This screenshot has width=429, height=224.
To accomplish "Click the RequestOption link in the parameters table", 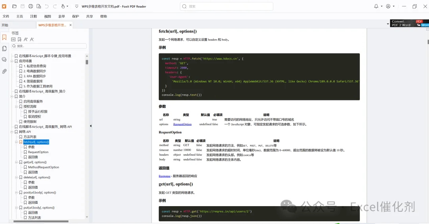I will (182, 124).
